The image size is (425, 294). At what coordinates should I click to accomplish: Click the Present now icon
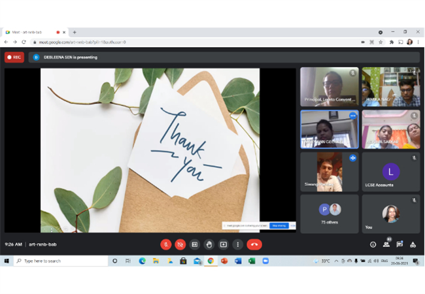[x=224, y=244]
